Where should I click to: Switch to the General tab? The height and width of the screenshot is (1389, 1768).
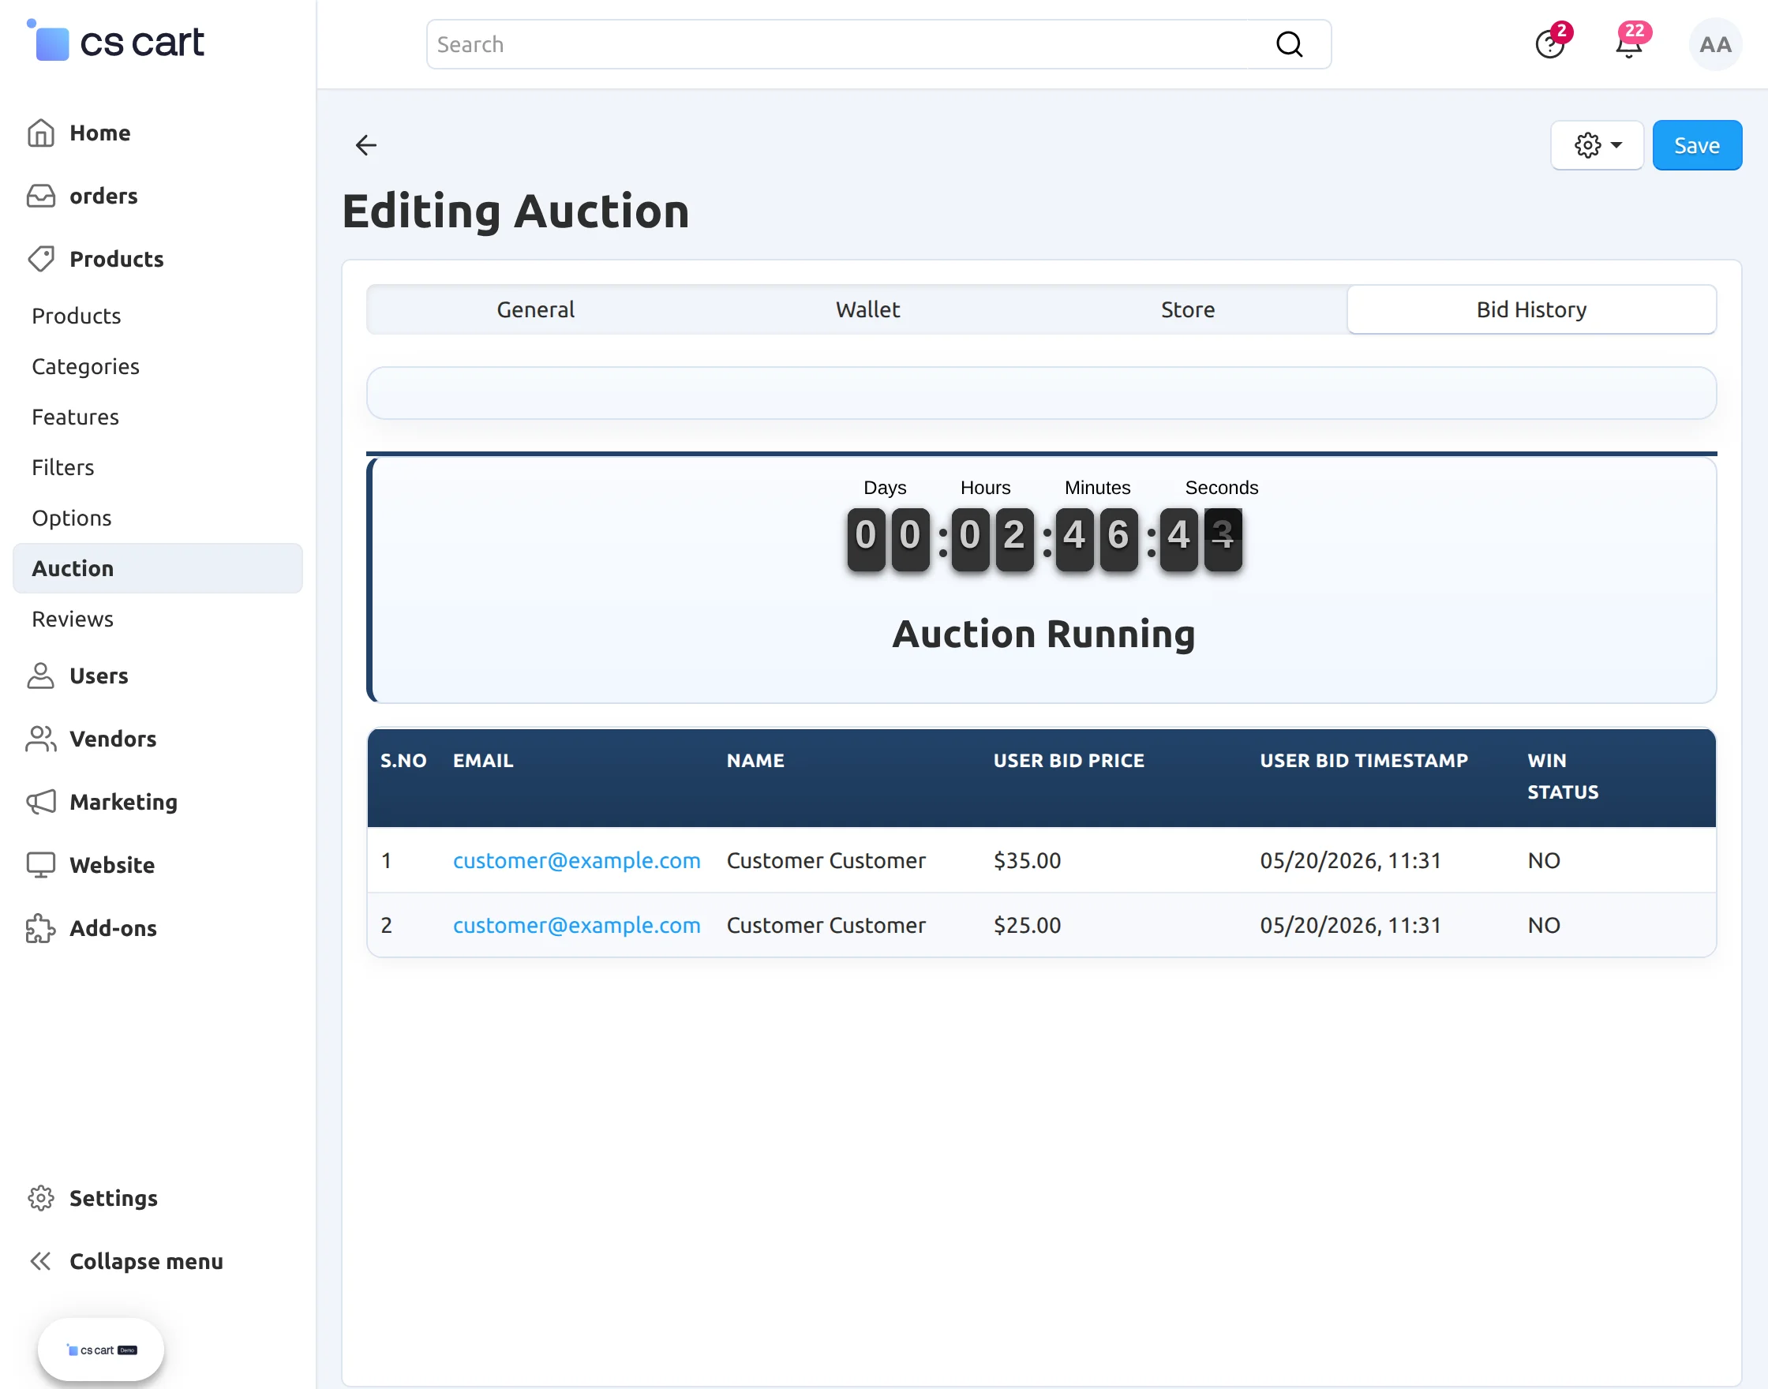click(535, 310)
